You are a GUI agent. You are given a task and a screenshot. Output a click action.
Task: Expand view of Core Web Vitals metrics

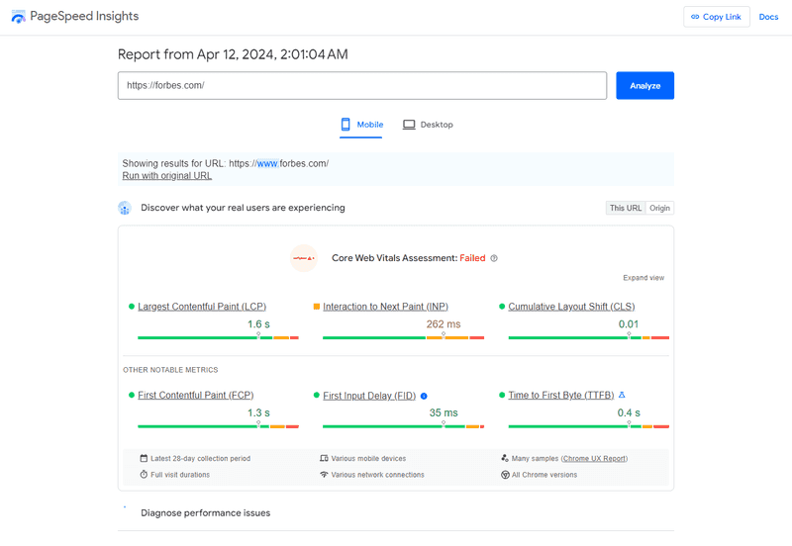(x=643, y=278)
